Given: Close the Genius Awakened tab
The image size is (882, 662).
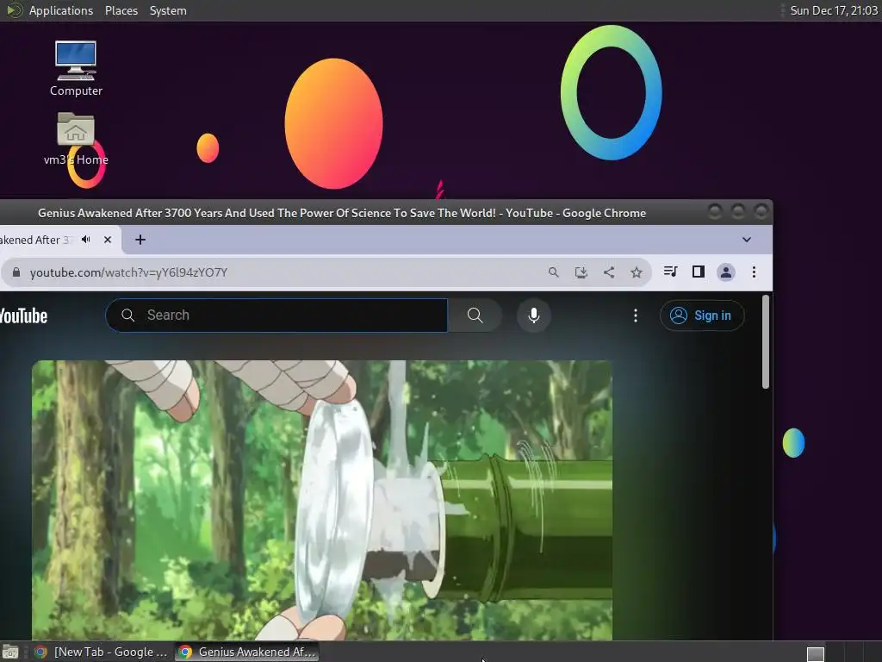Looking at the screenshot, I should pyautogui.click(x=108, y=240).
